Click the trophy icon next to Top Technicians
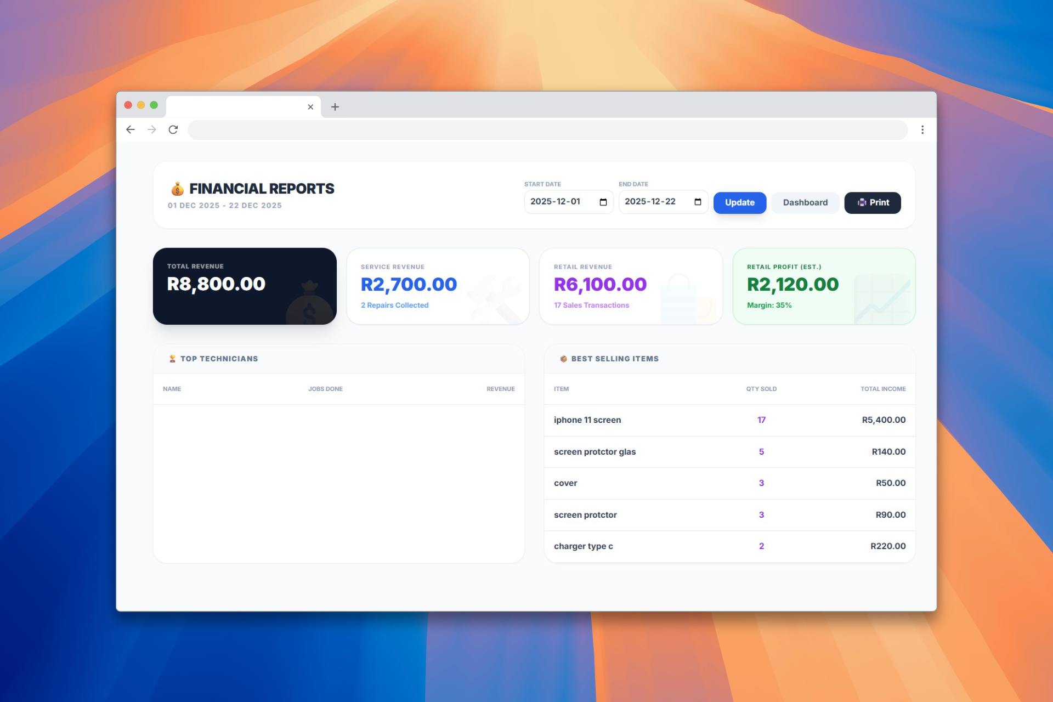Image resolution: width=1053 pixels, height=702 pixels. (172, 359)
